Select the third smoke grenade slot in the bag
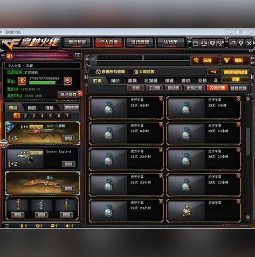This screenshot has width=255, height=257. tap(66, 205)
